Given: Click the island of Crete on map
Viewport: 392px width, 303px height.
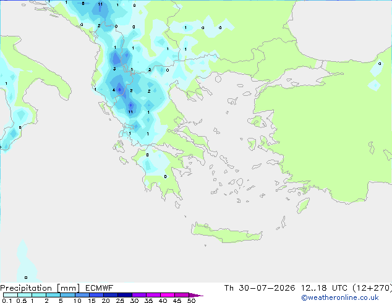Looking at the screenshot, I should pos(226,233).
